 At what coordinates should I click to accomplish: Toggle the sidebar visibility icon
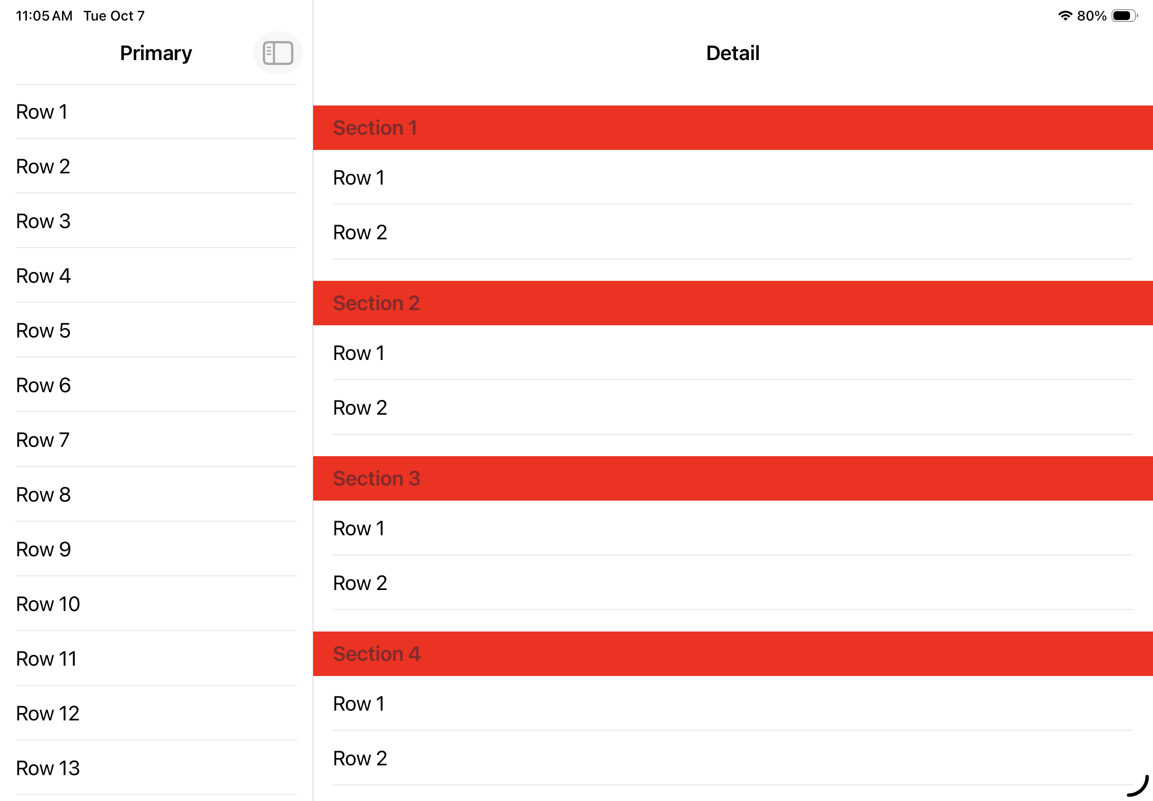click(x=278, y=53)
